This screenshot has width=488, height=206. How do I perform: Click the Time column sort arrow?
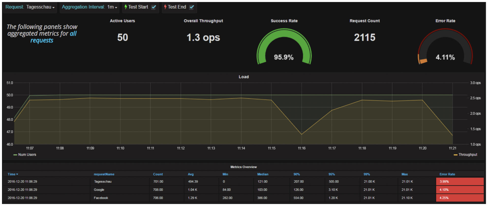[17, 174]
